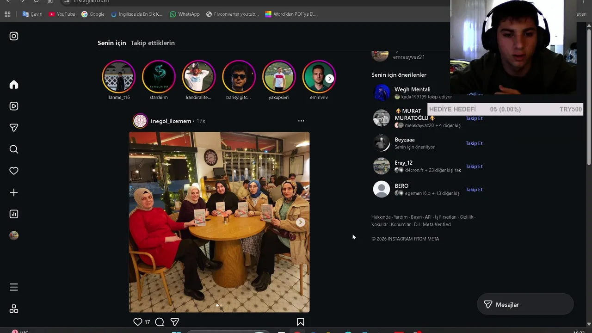Advance stories tray with right arrow
The image size is (592, 333).
(329, 79)
